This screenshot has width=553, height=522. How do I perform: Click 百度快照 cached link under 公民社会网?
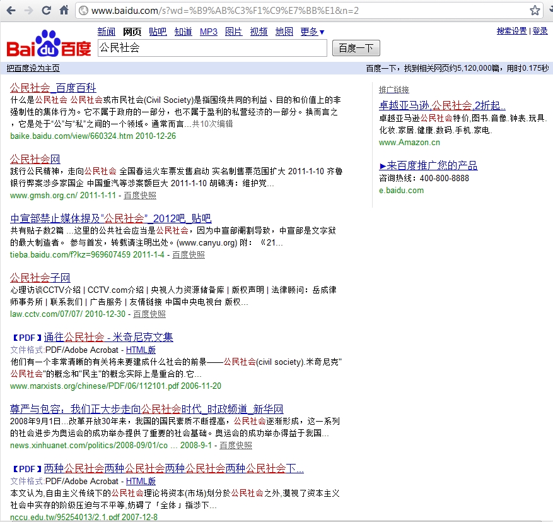click(141, 196)
